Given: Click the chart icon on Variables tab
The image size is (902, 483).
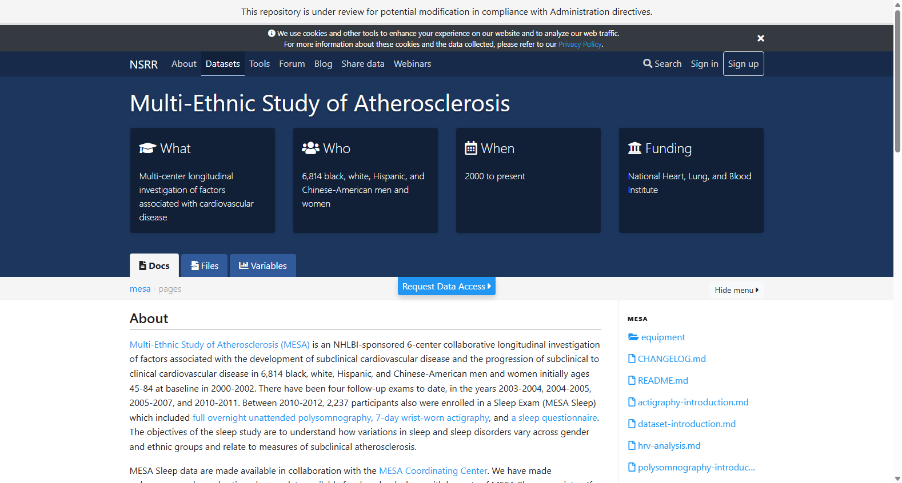Looking at the screenshot, I should tap(244, 265).
